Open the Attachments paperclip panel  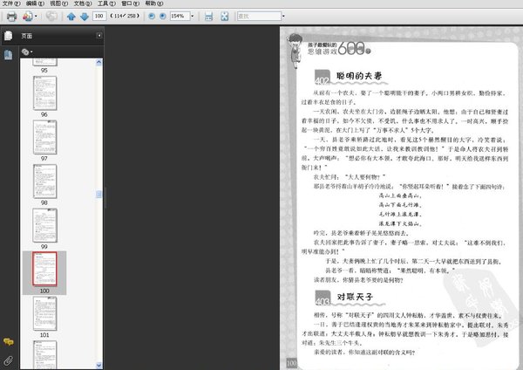(x=9, y=360)
